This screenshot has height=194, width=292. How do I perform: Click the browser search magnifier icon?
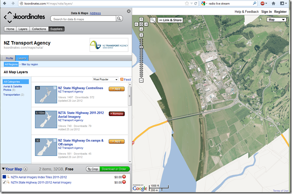coord(254,3)
